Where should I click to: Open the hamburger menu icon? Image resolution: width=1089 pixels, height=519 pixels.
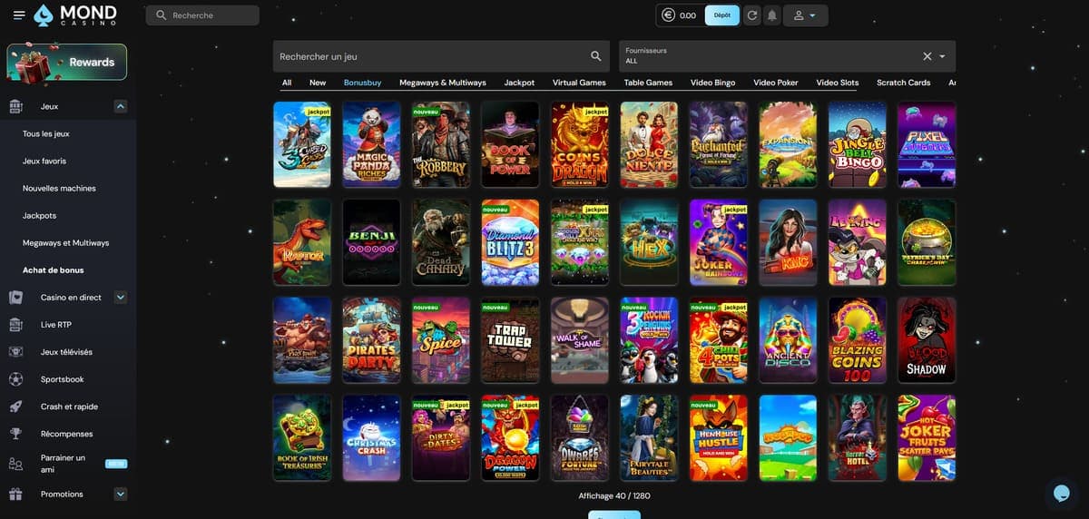coord(19,15)
